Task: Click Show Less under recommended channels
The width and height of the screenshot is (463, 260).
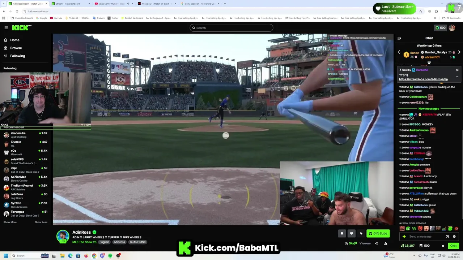Action: point(41,222)
